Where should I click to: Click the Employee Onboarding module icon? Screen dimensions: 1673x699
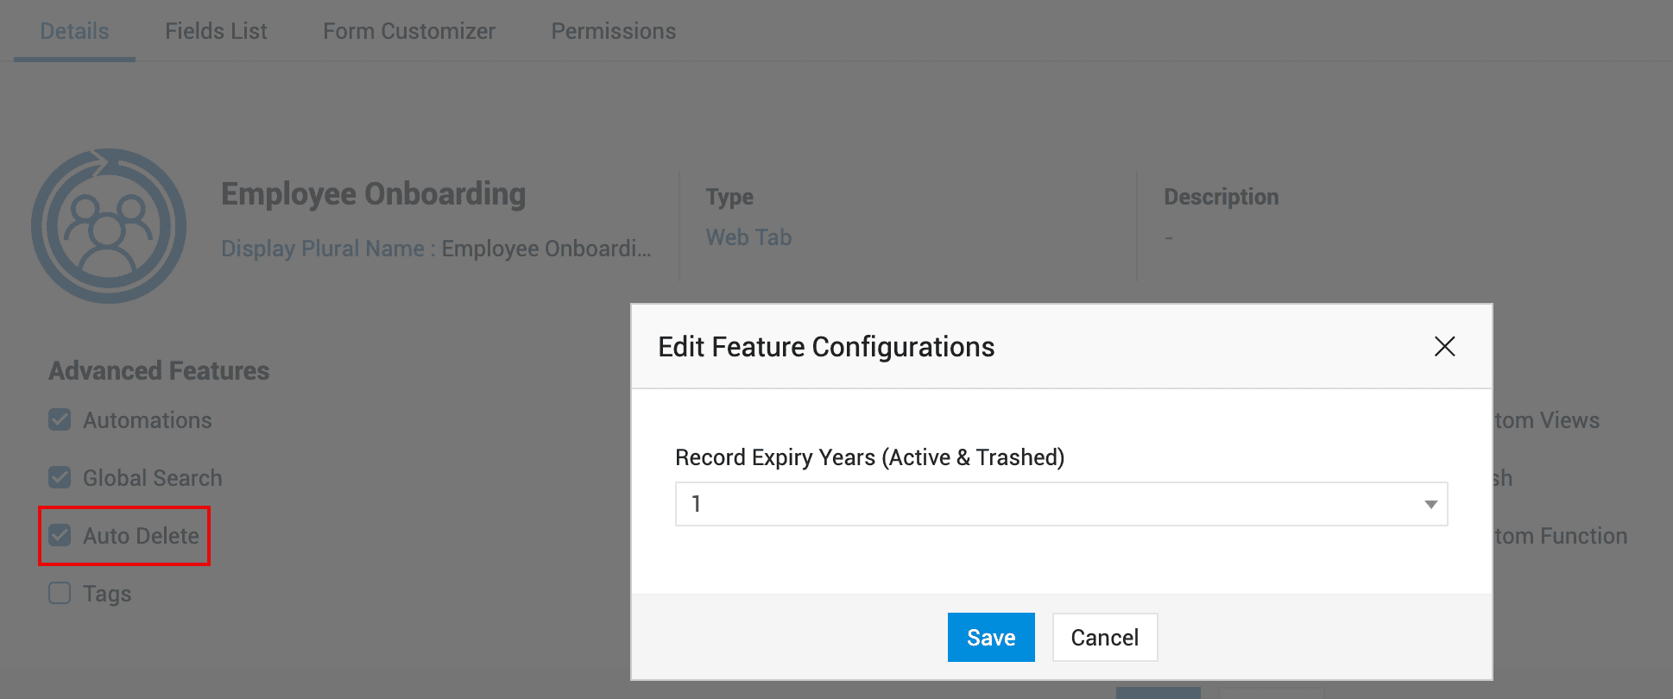(109, 226)
